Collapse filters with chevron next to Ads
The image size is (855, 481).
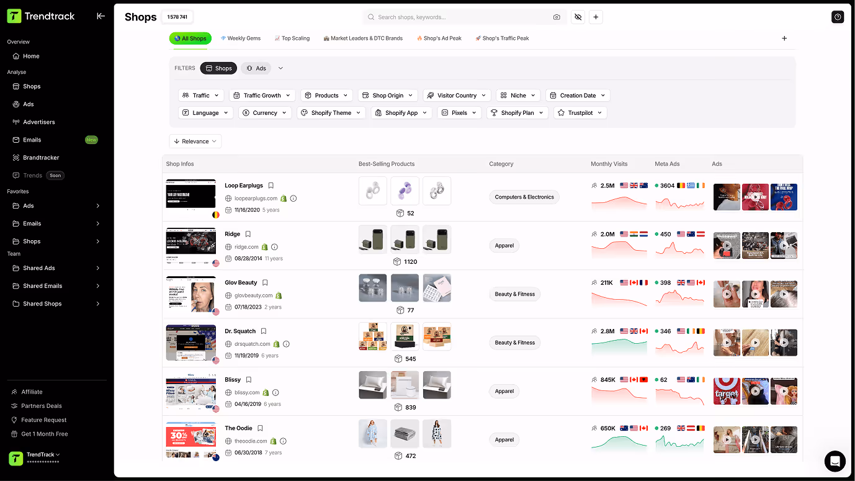280,68
